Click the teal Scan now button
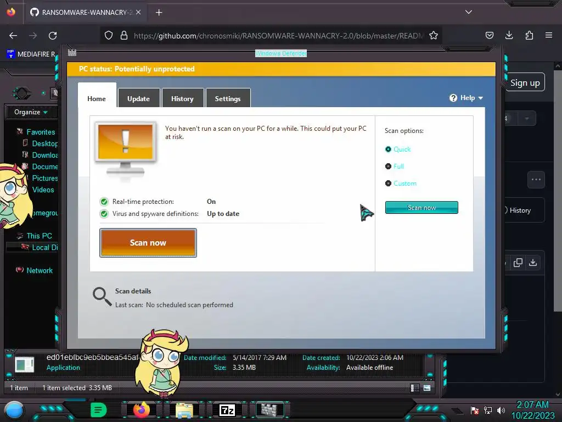The width and height of the screenshot is (562, 422). pyautogui.click(x=421, y=207)
